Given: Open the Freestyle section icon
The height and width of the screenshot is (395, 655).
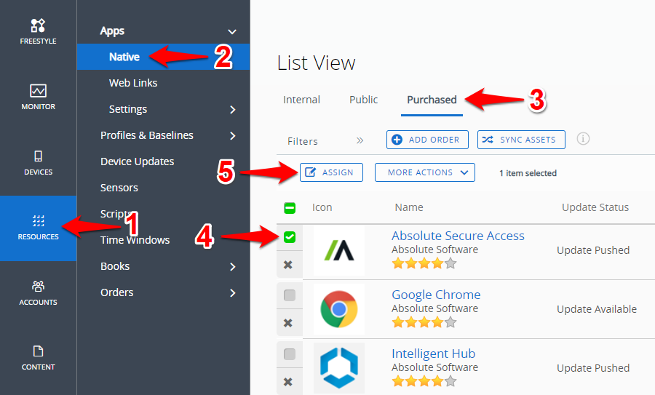Looking at the screenshot, I should (38, 25).
